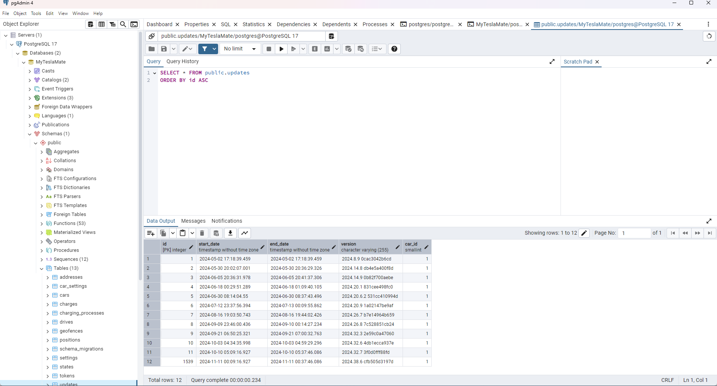Maximize the query editor panel
The height and width of the screenshot is (386, 717).
552,62
